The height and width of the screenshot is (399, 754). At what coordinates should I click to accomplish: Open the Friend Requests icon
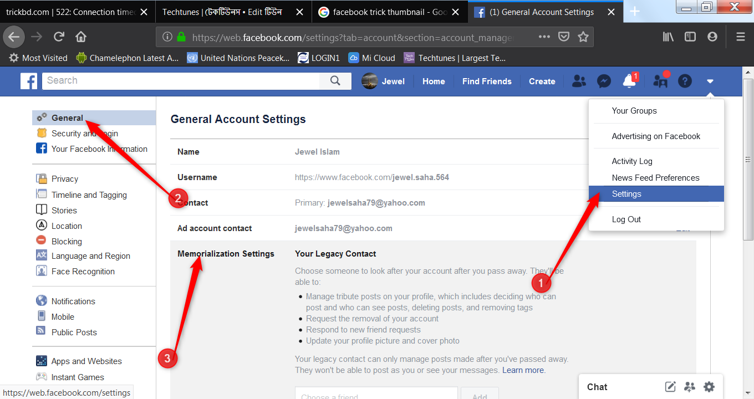coord(579,81)
